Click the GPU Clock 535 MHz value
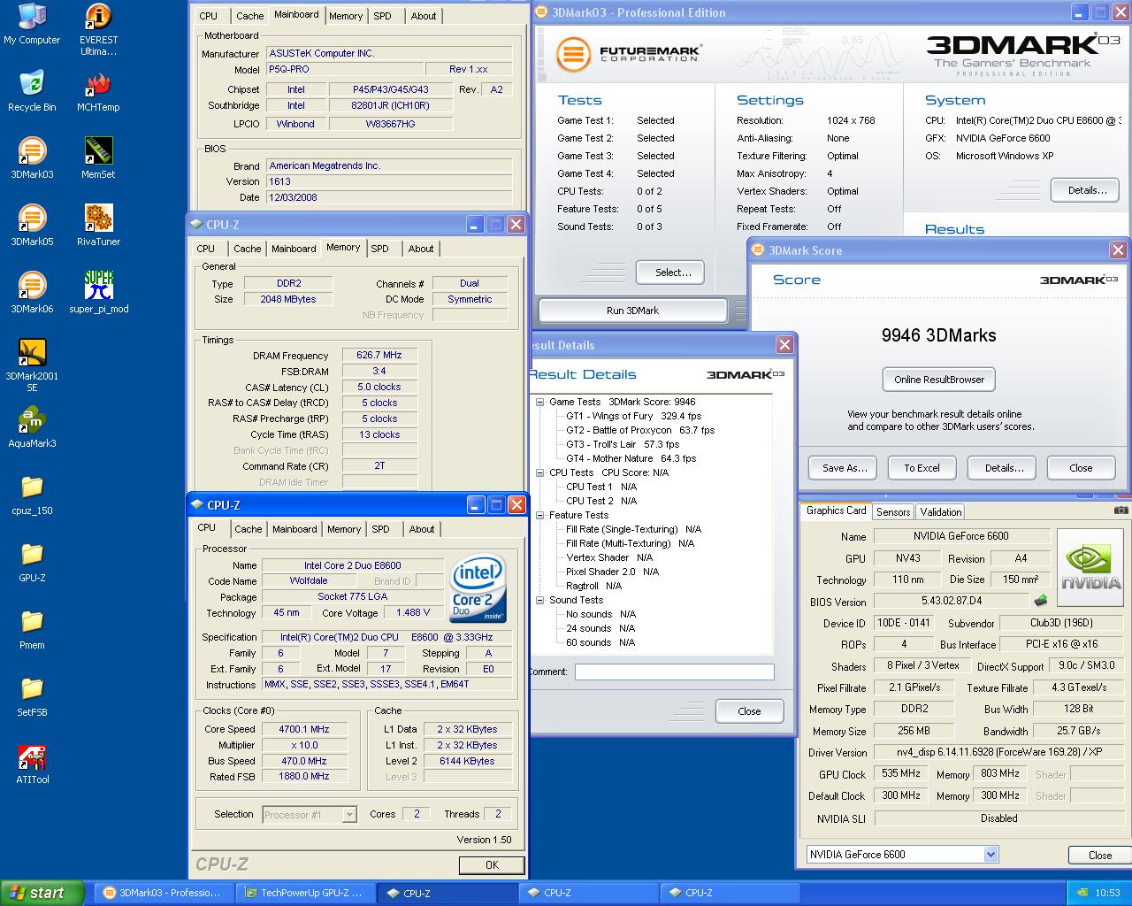Screen dimensions: 1132x906 901,773
